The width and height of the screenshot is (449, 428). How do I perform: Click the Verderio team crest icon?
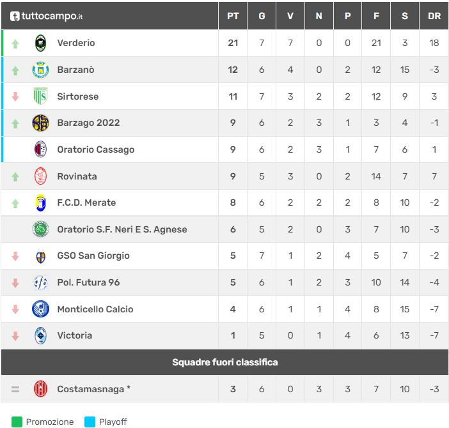point(40,43)
